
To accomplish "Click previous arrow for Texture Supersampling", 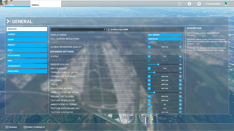I will pyautogui.click(x=149, y=109).
